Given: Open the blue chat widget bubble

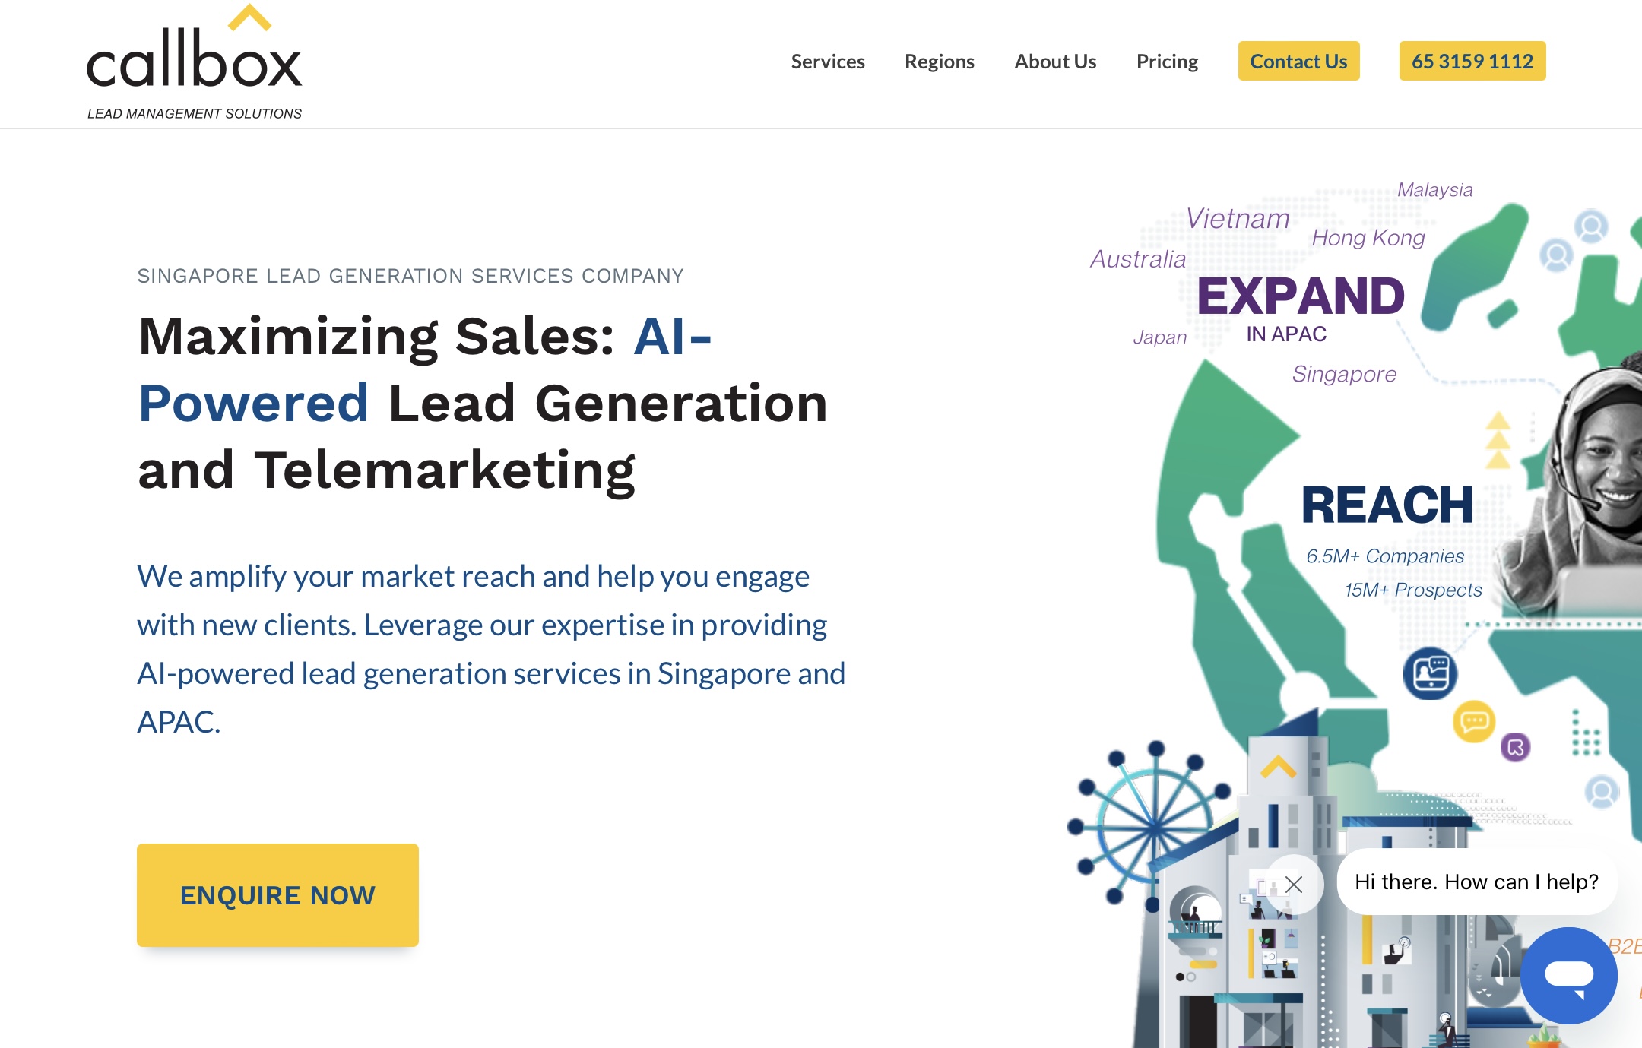Looking at the screenshot, I should pos(1568,975).
